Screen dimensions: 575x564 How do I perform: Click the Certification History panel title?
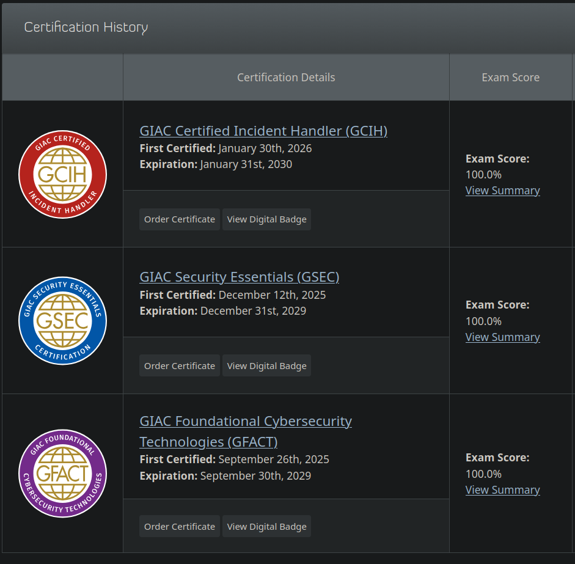point(86,27)
